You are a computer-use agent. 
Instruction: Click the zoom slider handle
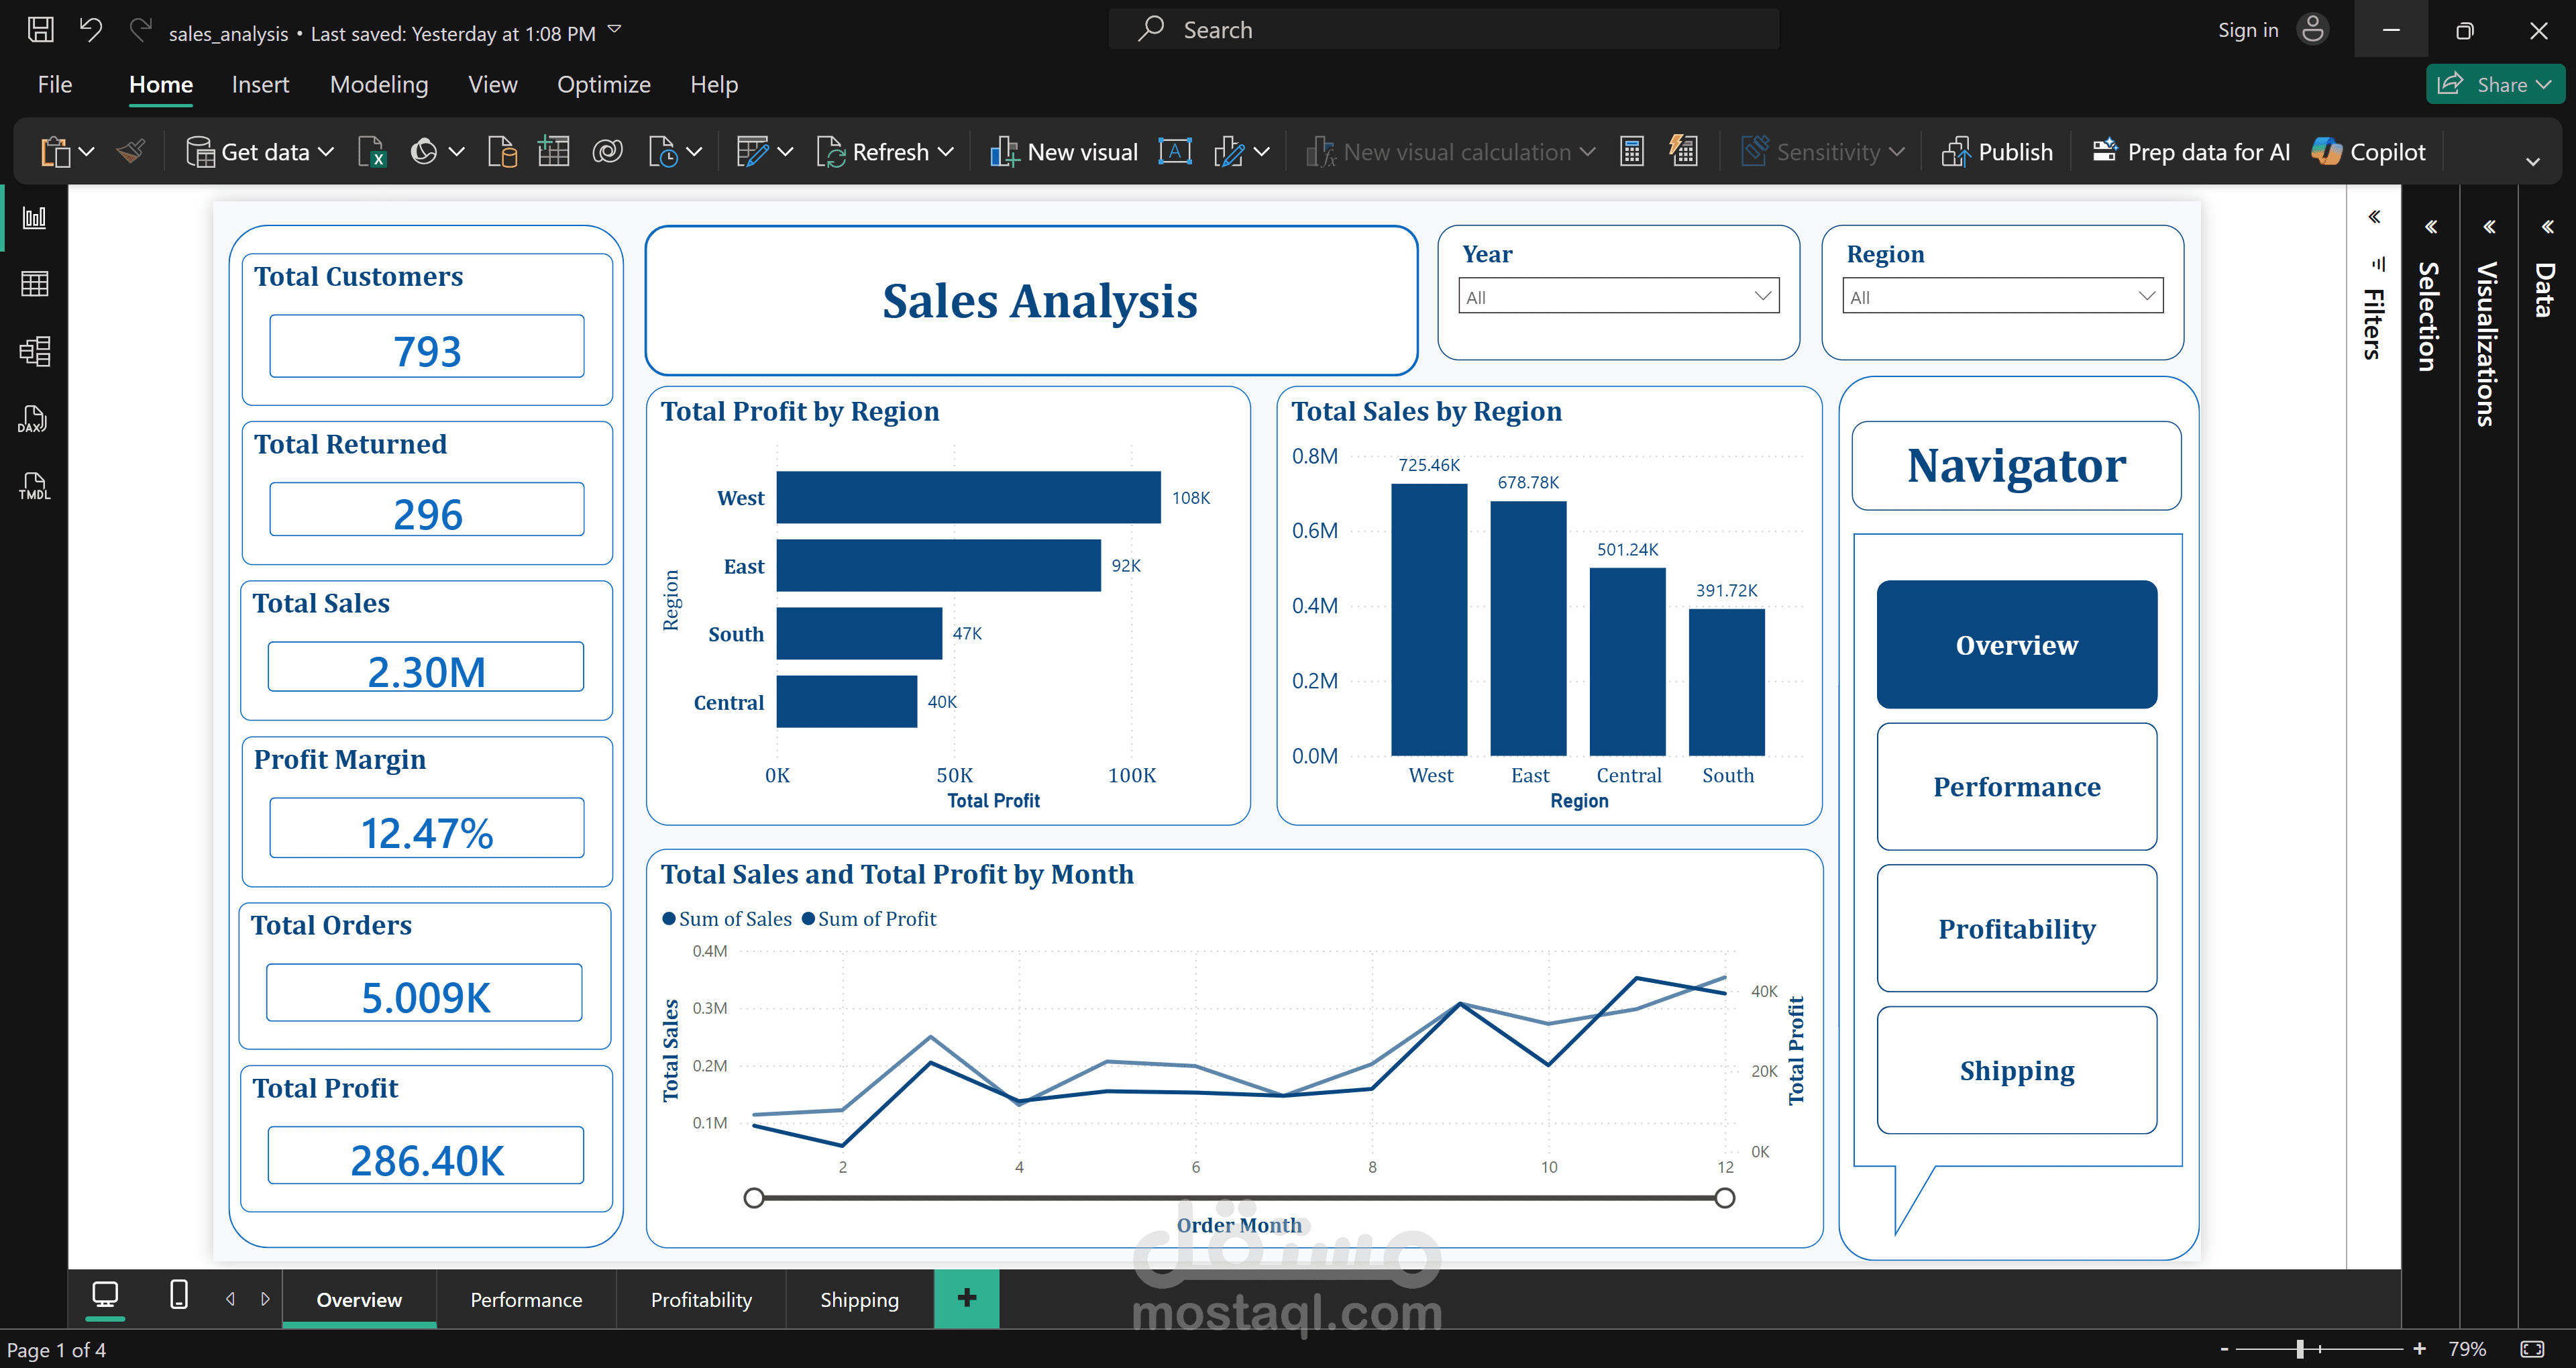[x=2300, y=1349]
